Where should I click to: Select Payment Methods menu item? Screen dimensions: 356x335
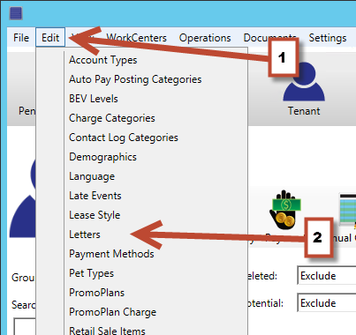(111, 254)
